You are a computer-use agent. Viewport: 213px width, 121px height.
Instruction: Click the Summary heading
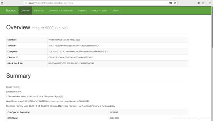click(x=18, y=76)
